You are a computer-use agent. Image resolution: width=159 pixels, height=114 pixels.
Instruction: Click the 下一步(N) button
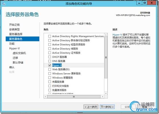point(107,107)
